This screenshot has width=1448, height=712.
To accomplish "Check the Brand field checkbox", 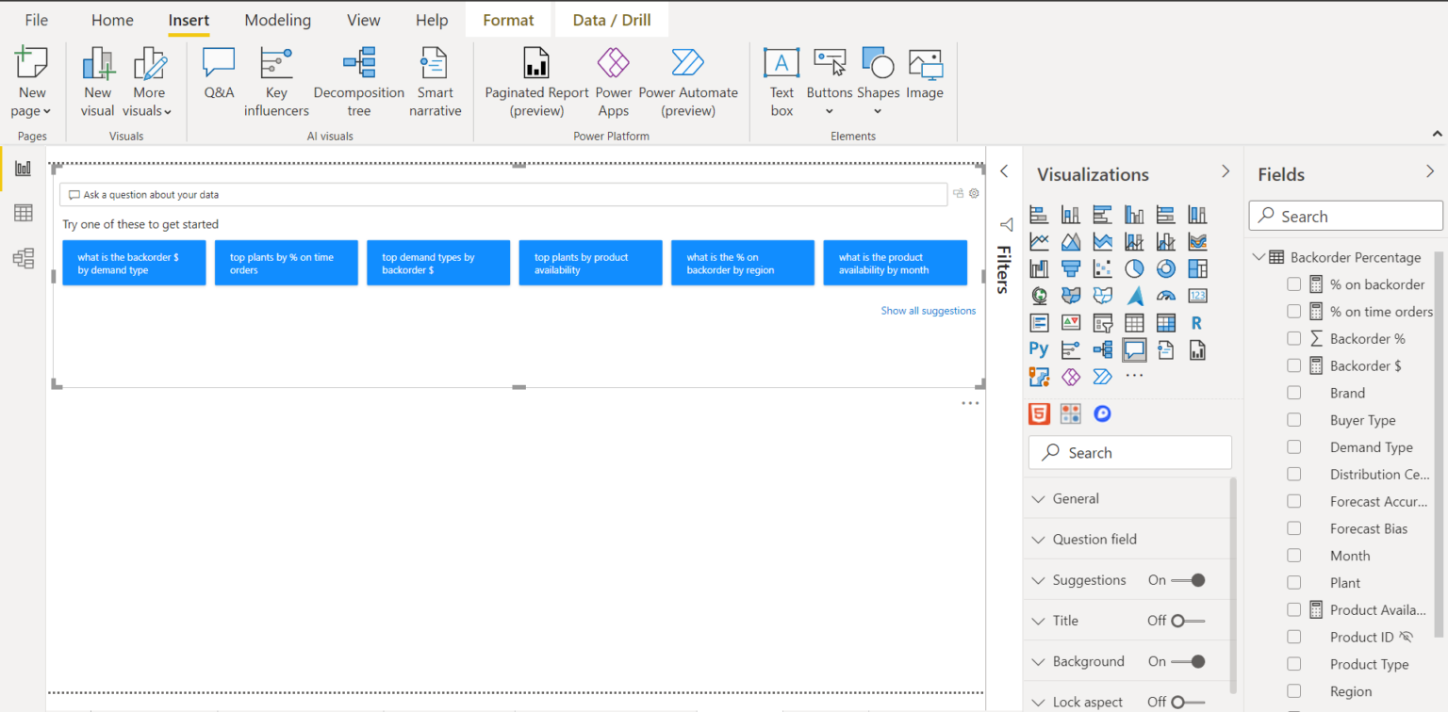I will coord(1293,393).
